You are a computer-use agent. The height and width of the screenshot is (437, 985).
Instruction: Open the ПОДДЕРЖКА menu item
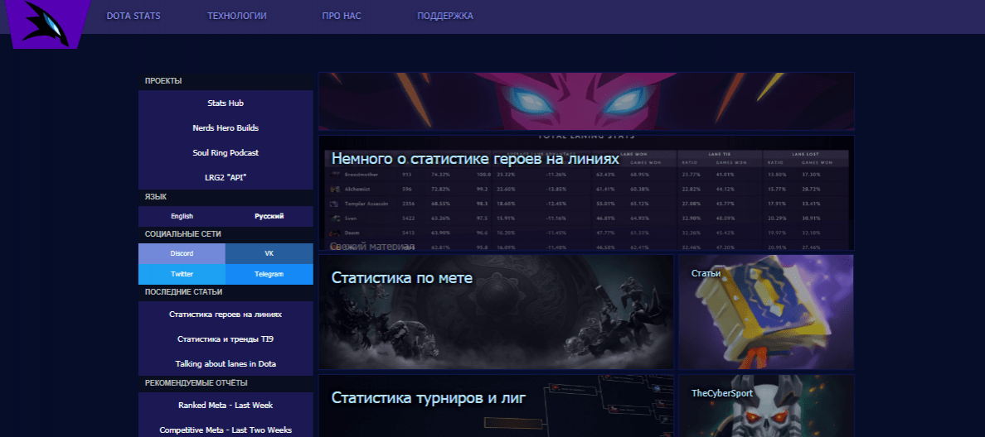[444, 17]
